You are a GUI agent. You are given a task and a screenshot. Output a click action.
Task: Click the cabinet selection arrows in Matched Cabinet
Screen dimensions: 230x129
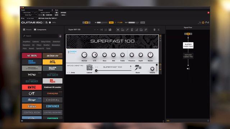click(97, 67)
